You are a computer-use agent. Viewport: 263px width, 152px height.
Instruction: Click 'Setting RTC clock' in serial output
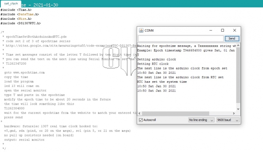pos(153,64)
